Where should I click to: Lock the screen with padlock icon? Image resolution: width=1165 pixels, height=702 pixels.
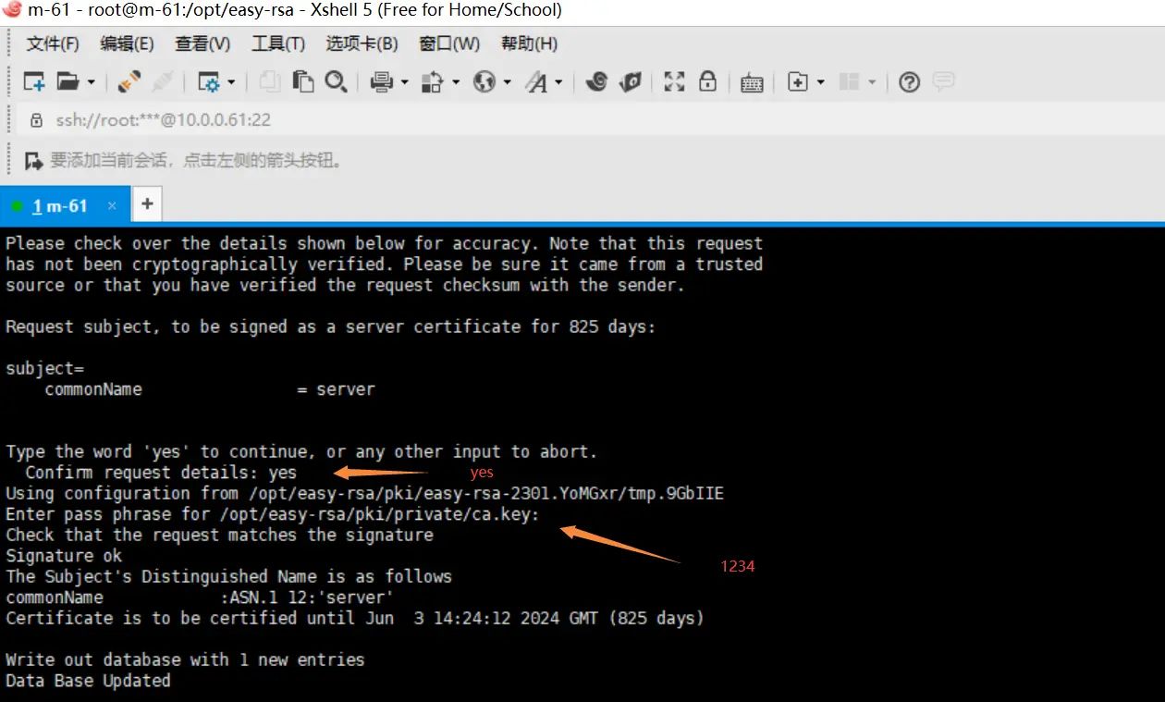[x=706, y=82]
